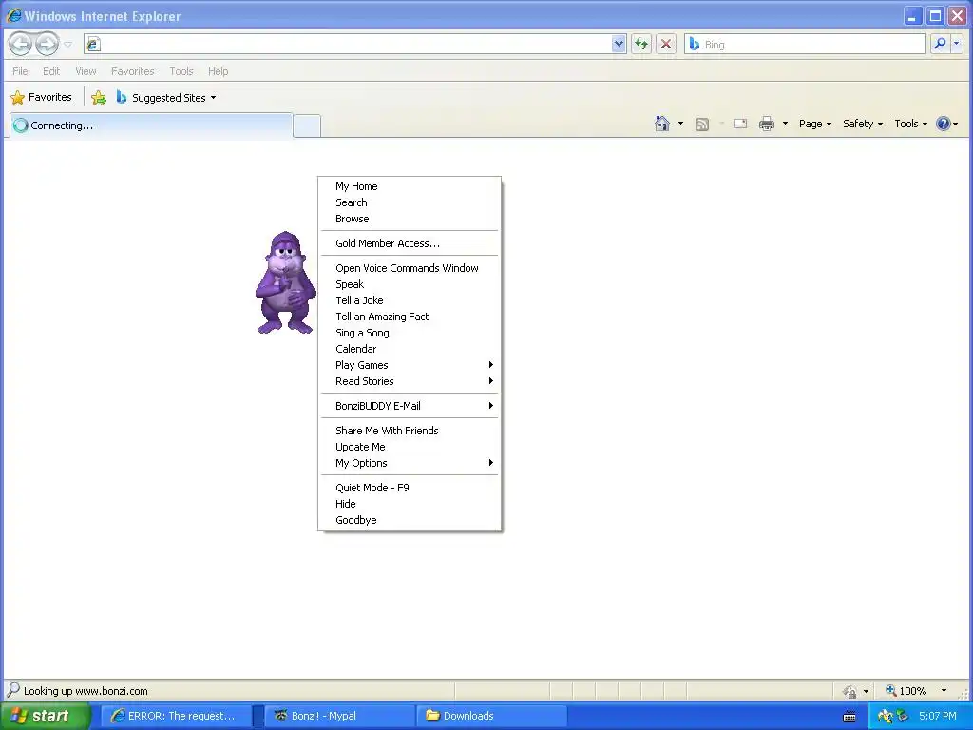
Task: Click into the Bing search box
Action: point(806,44)
